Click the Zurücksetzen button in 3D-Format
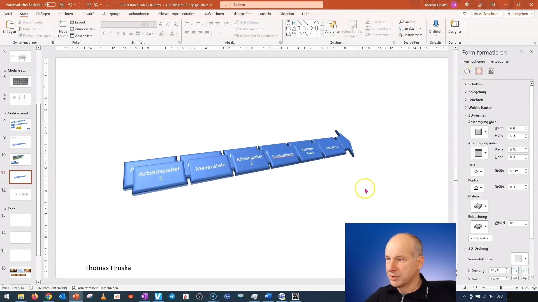538x302 pixels. coord(480,238)
